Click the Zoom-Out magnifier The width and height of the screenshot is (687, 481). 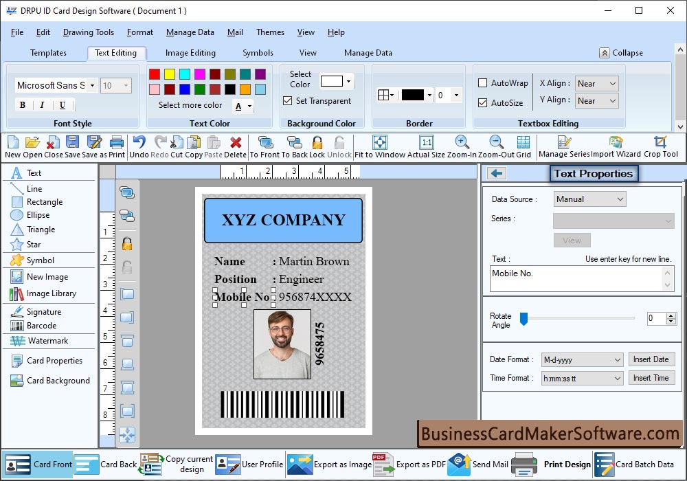[x=497, y=142]
